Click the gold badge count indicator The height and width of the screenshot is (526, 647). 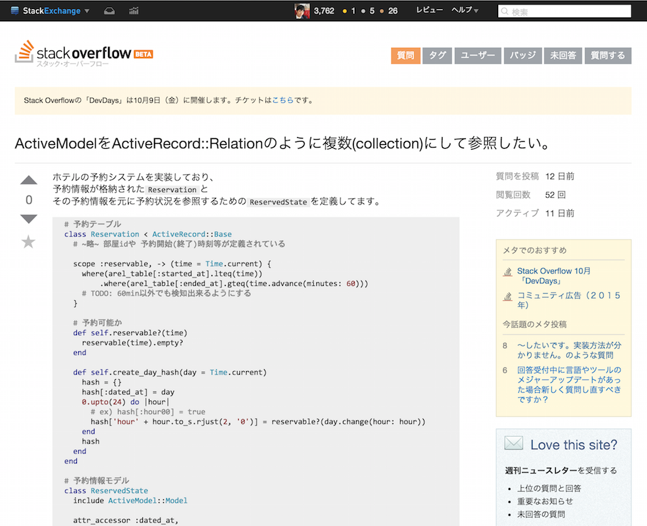(x=347, y=10)
